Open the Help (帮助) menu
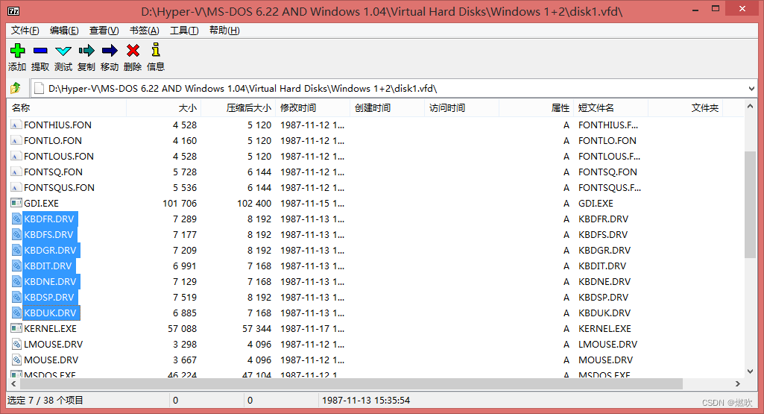Screen dimensions: 764x414 click(x=224, y=31)
